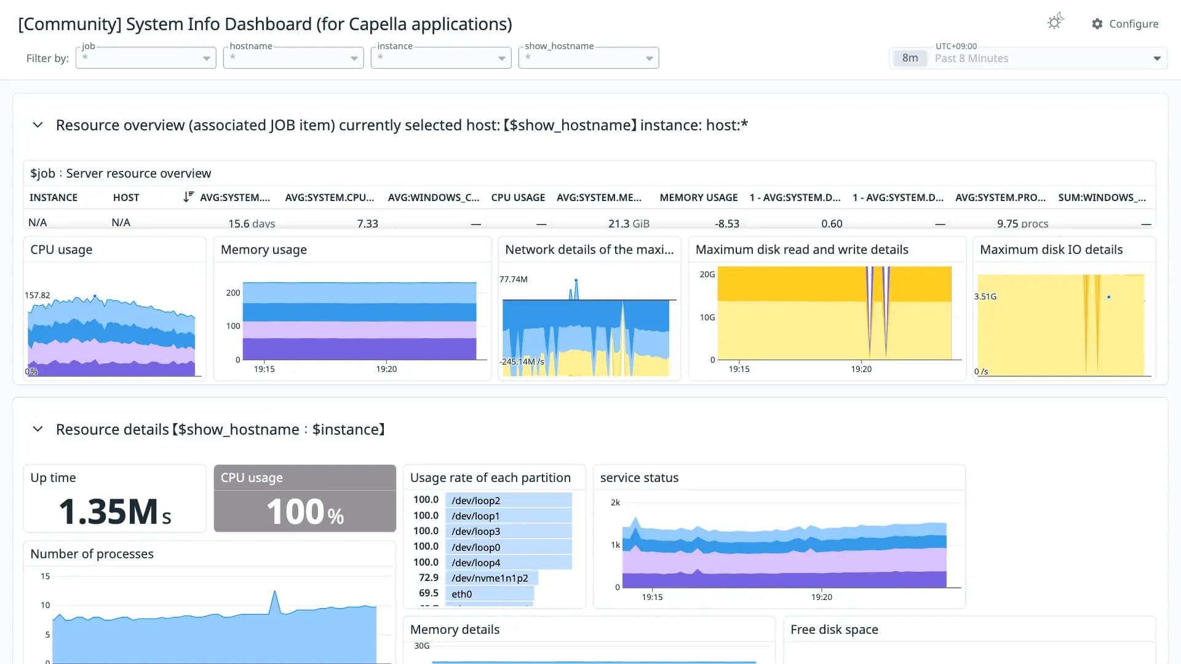The width and height of the screenshot is (1181, 664).
Task: Select the /dev/loop0 partition row
Action: click(492, 547)
